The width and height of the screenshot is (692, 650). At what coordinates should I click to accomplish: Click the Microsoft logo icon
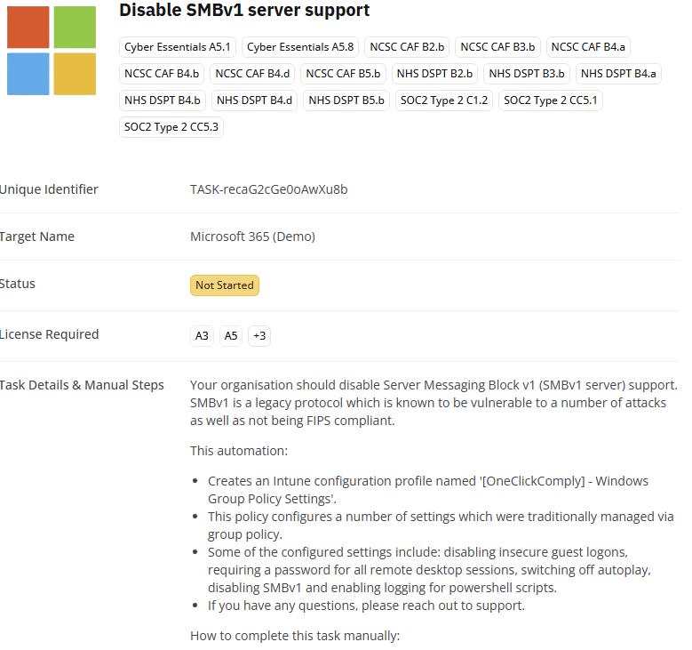tap(52, 50)
